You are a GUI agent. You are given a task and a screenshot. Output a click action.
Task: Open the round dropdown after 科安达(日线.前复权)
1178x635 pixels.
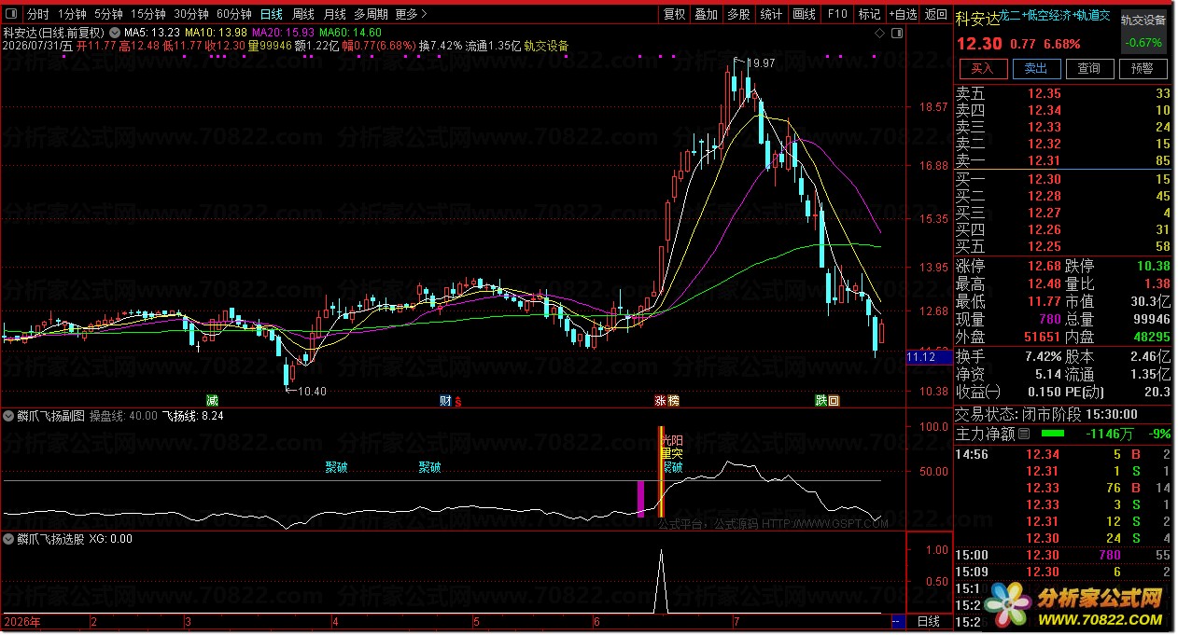pos(114,31)
